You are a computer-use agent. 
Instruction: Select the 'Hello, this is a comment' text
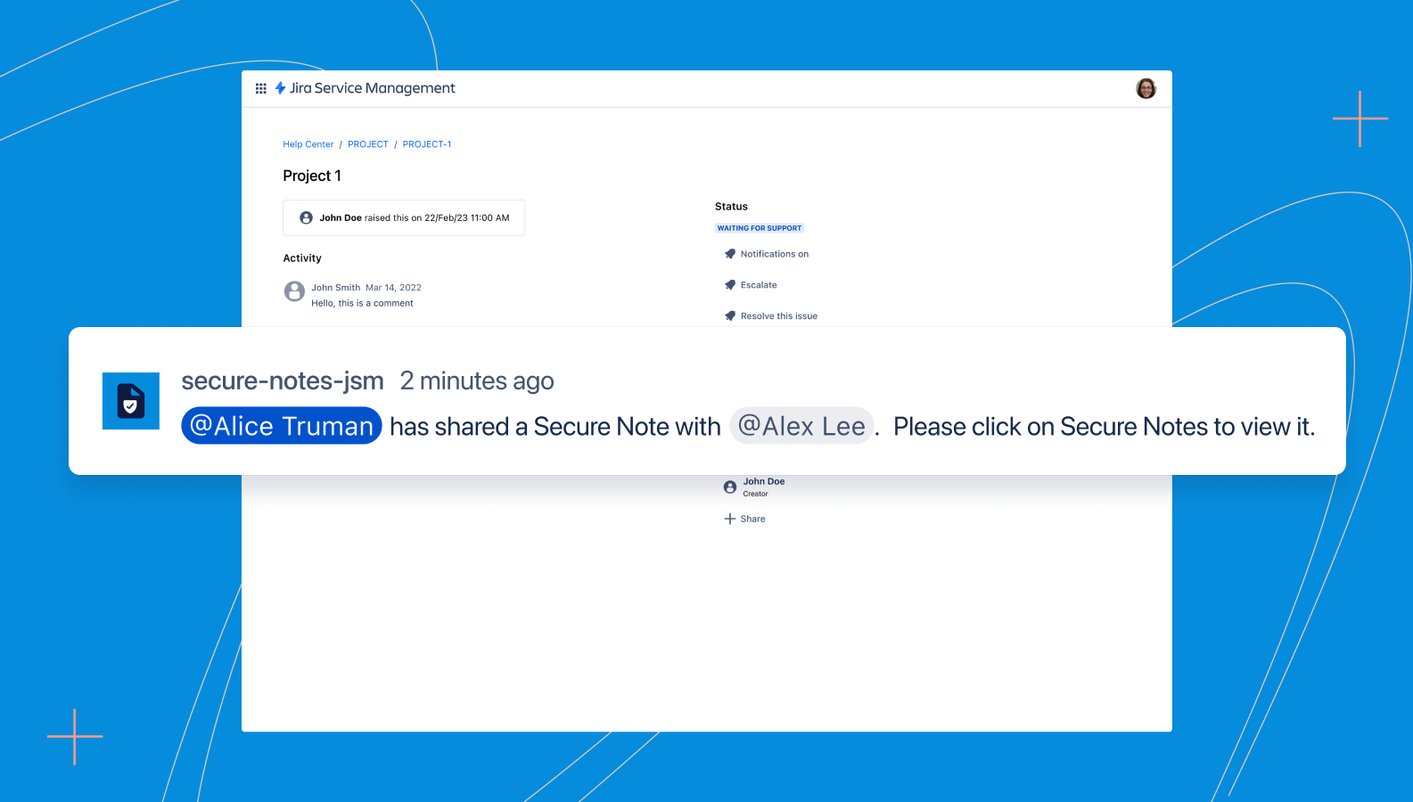click(x=362, y=304)
